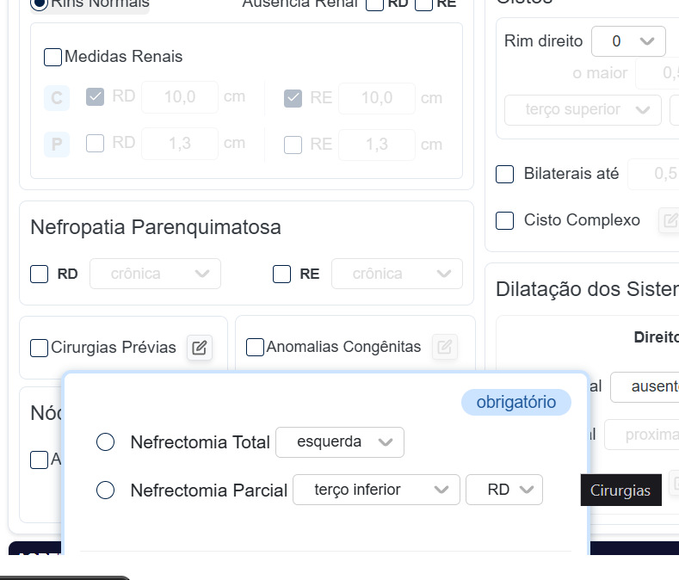Expand the RE crônica dropdown

pos(396,274)
